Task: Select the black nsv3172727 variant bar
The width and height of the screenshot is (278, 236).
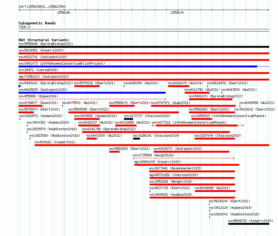Action: pyautogui.click(x=129, y=119)
